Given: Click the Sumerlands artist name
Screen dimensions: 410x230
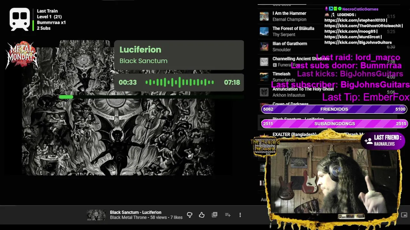Looking at the screenshot, I should tap(284, 80).
